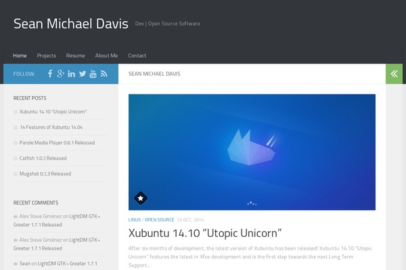Viewport: 406px width, 270px height.
Task: Collapse sidebar with green double-chevron button
Action: click(x=394, y=74)
